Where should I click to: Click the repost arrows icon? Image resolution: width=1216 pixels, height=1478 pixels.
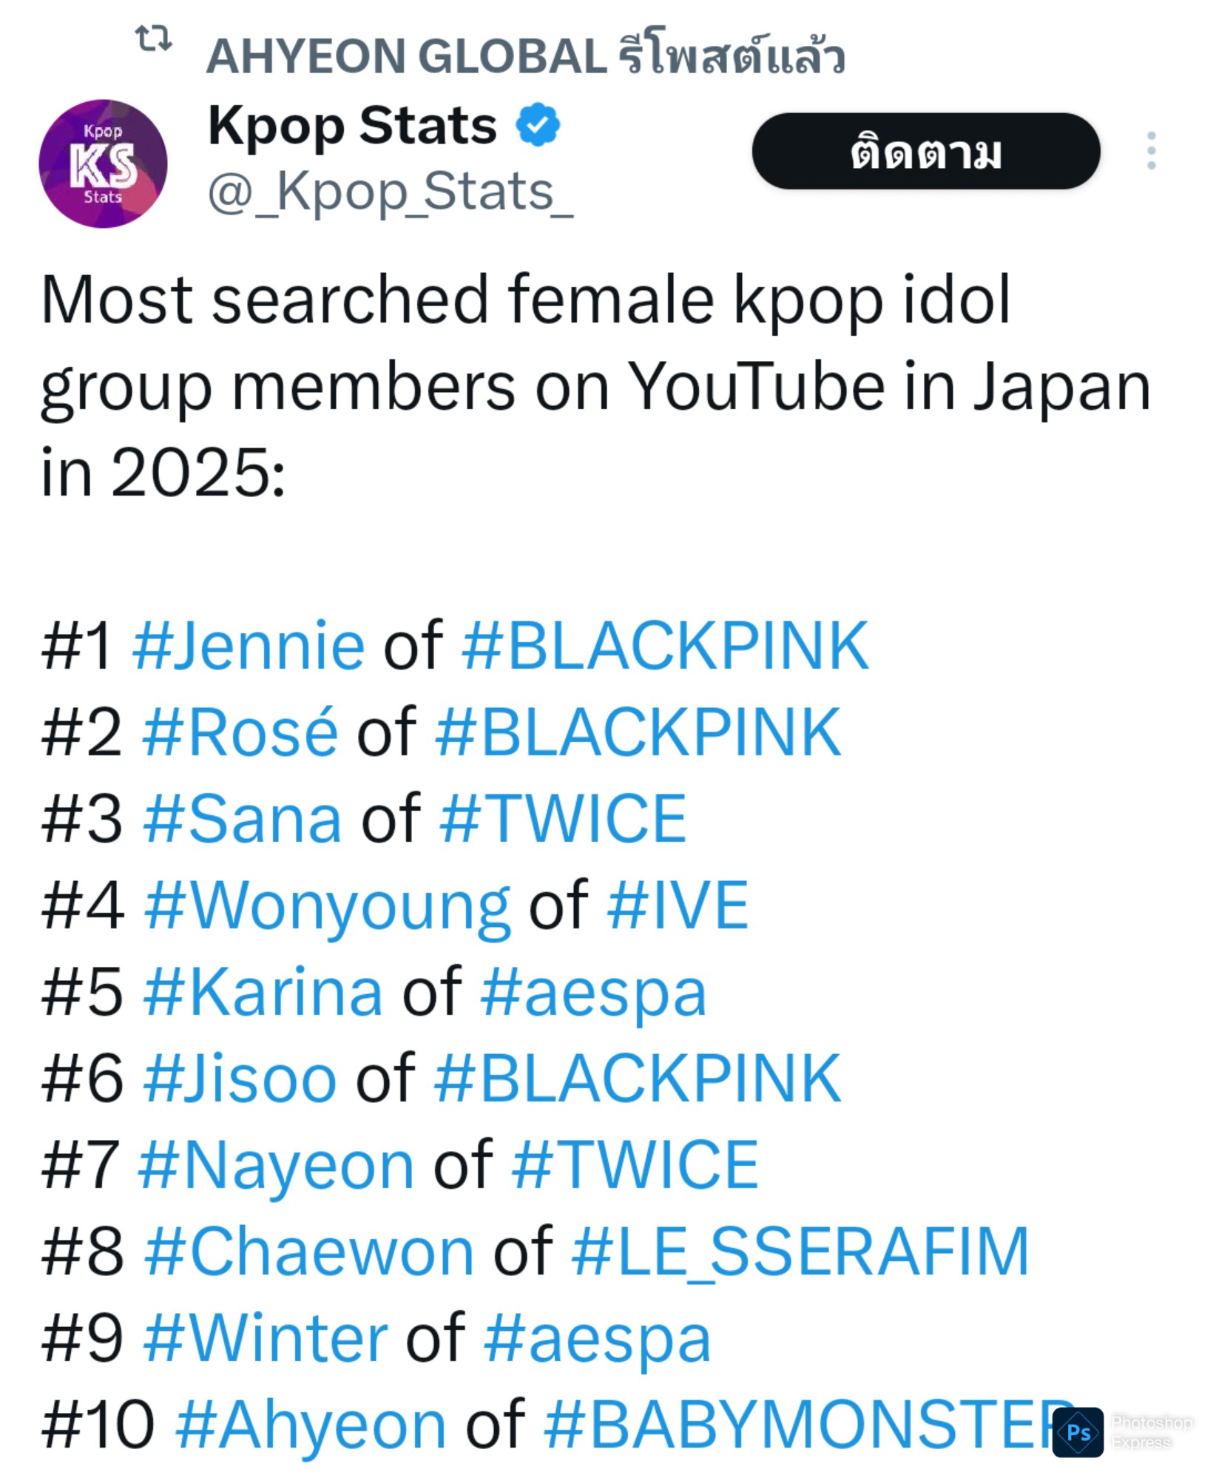click(x=153, y=38)
